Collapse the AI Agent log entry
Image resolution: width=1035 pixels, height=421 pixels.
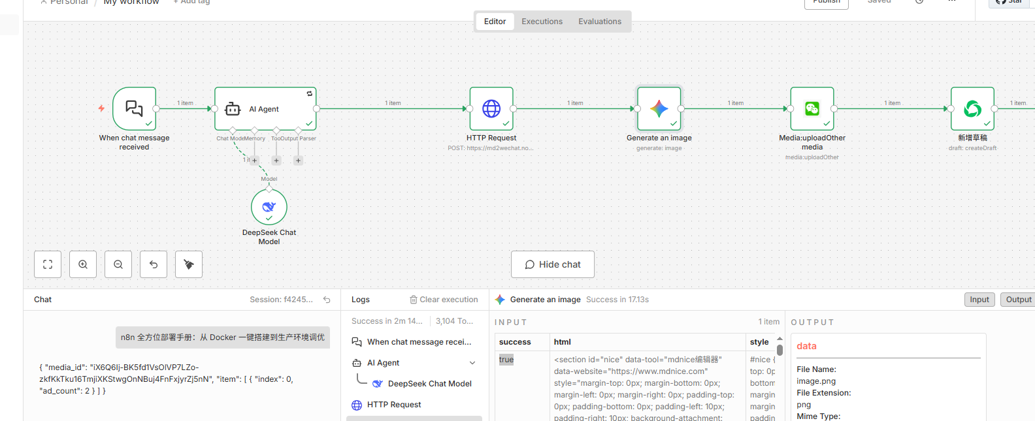coord(472,363)
